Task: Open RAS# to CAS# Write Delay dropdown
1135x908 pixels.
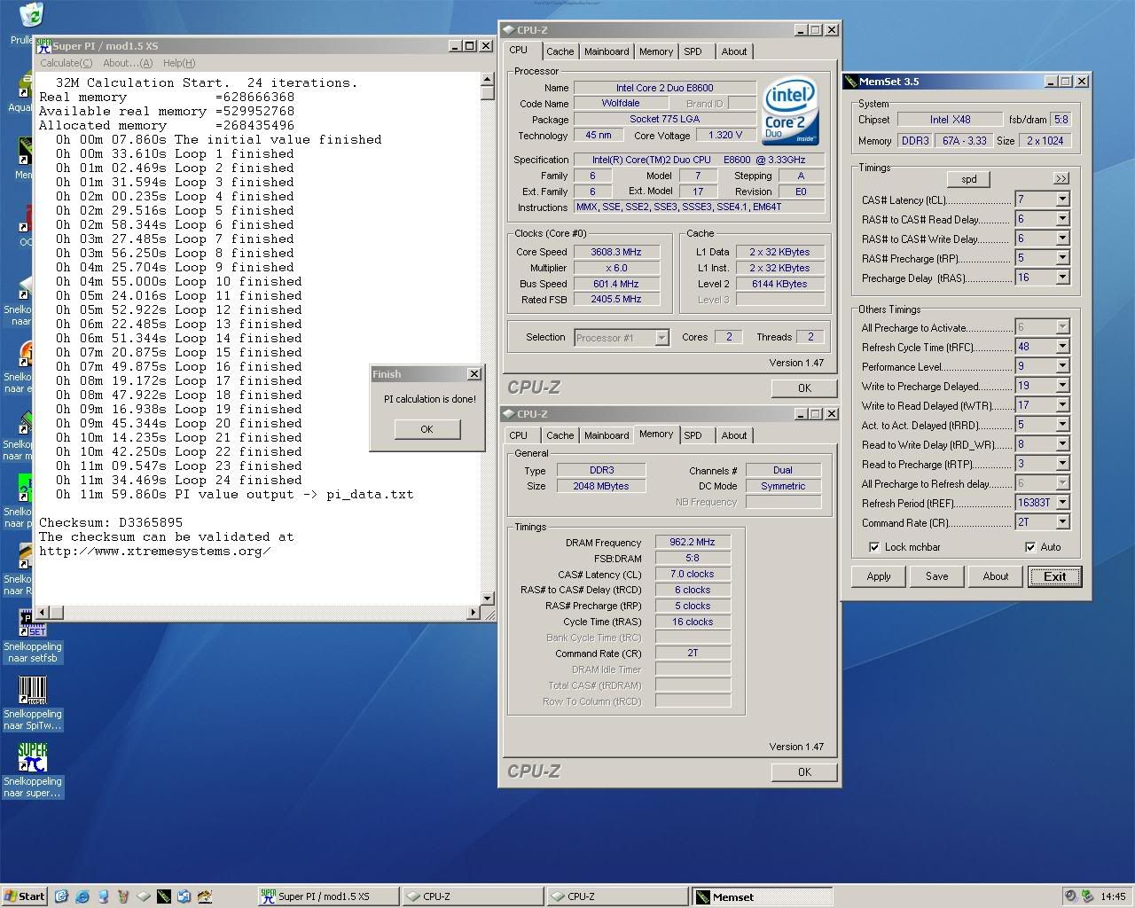Action: click(x=1062, y=239)
